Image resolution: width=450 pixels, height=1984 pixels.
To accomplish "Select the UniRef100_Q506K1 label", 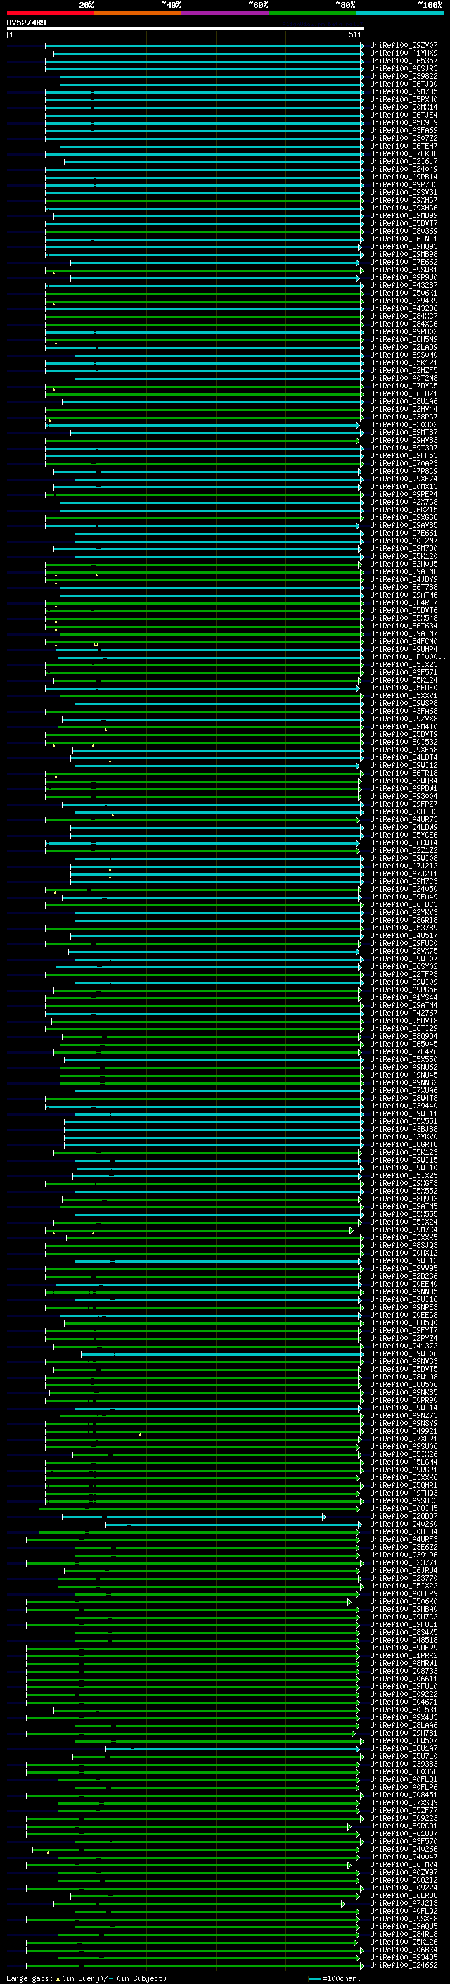I will click(404, 293).
